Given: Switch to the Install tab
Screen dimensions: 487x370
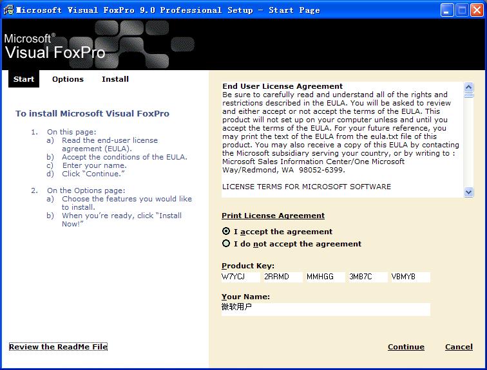Looking at the screenshot, I should point(115,79).
